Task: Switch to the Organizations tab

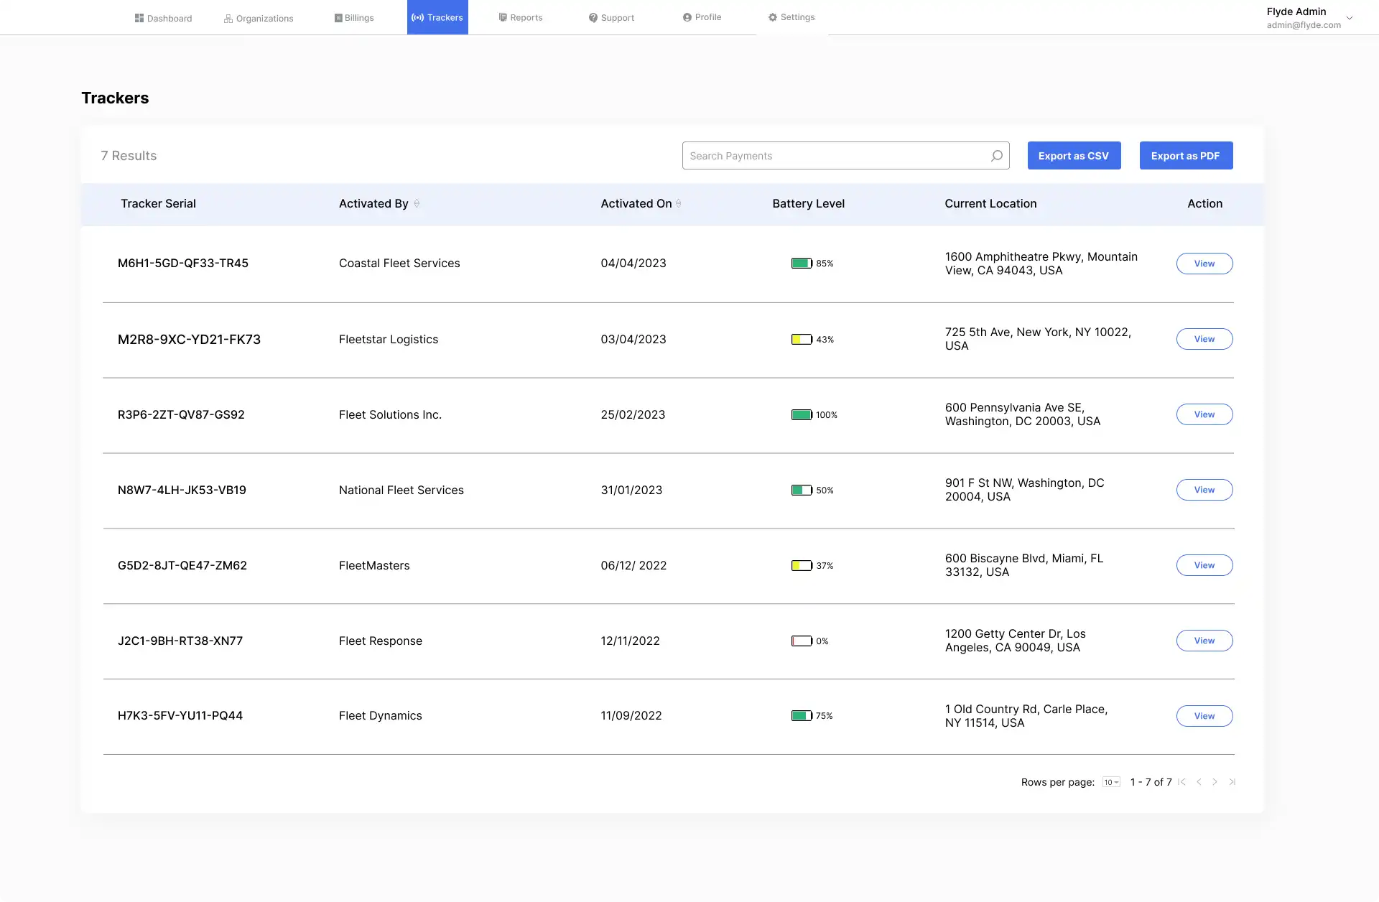Action: click(x=259, y=18)
